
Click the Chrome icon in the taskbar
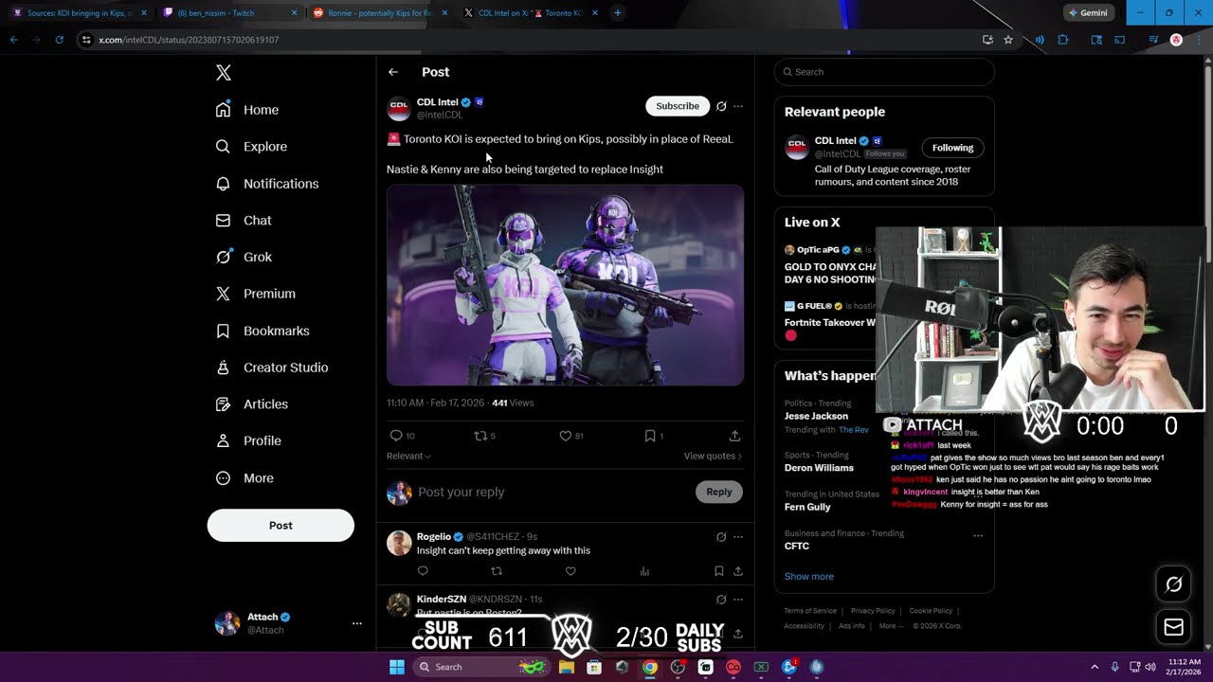pyautogui.click(x=649, y=667)
